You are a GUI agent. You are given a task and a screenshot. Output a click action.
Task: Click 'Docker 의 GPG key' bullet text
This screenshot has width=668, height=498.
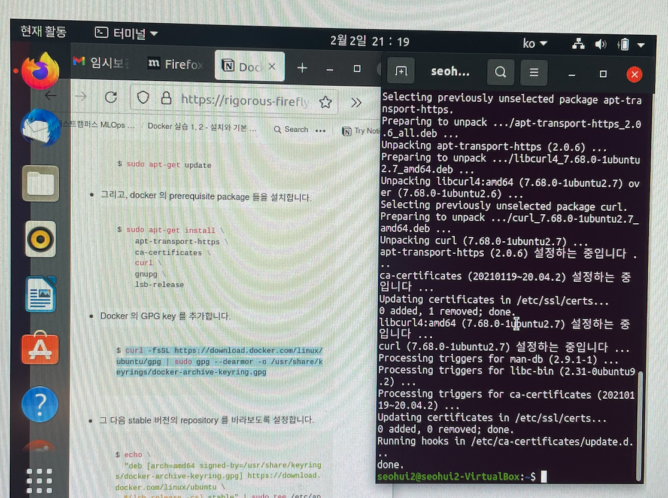[x=165, y=316]
